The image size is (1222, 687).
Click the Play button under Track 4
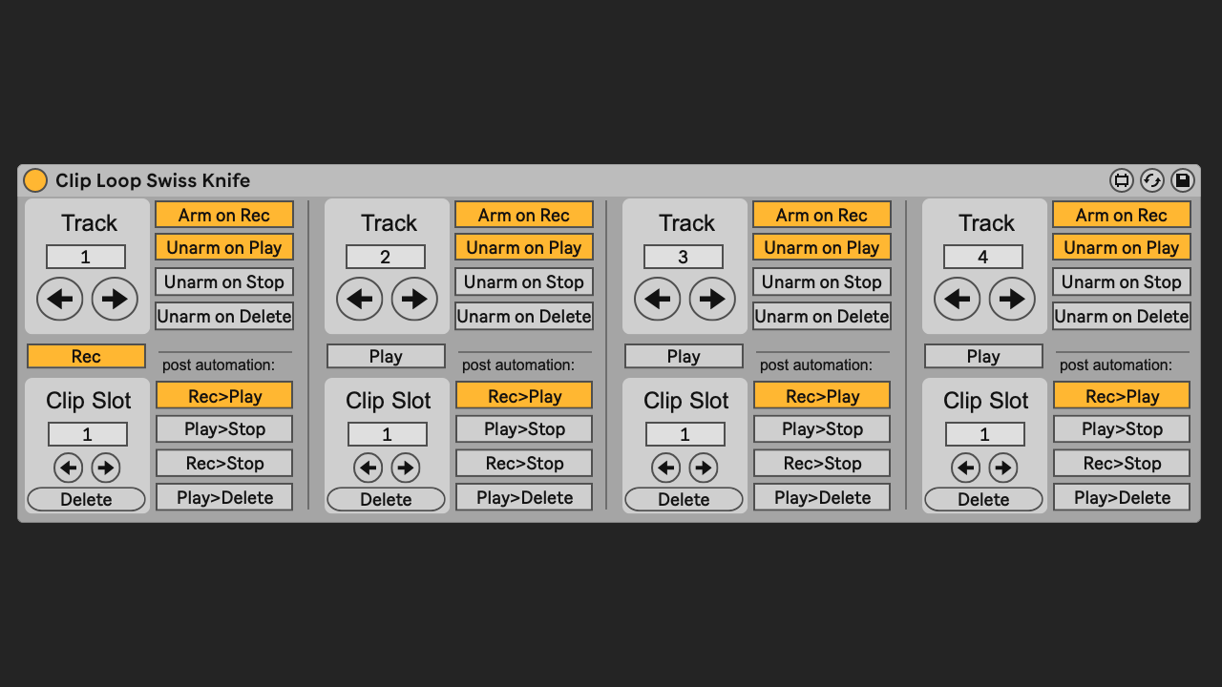coord(983,356)
